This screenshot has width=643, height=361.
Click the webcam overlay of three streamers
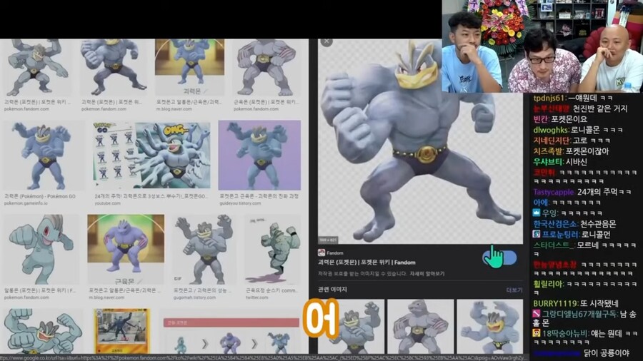(542, 46)
